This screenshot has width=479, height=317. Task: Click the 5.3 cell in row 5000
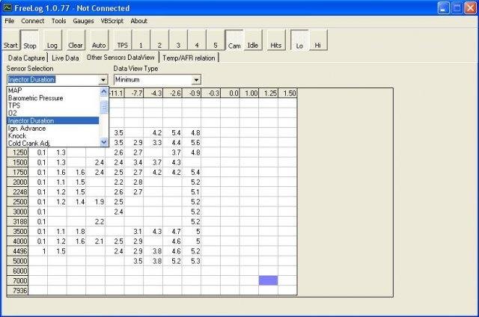(x=192, y=261)
